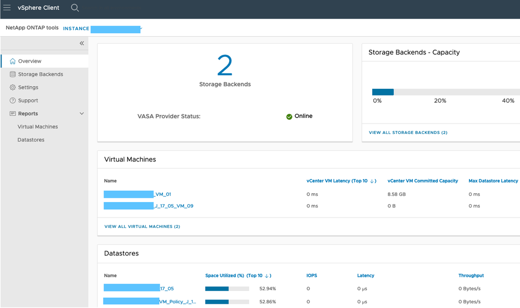Image resolution: width=520 pixels, height=308 pixels.
Task: Click the search magnifier icon
Action: pos(75,8)
